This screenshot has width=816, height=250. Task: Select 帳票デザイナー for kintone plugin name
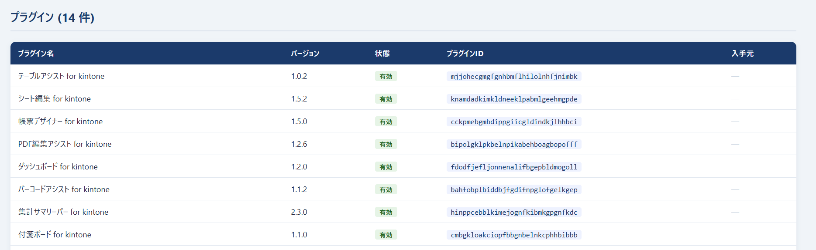pos(60,122)
